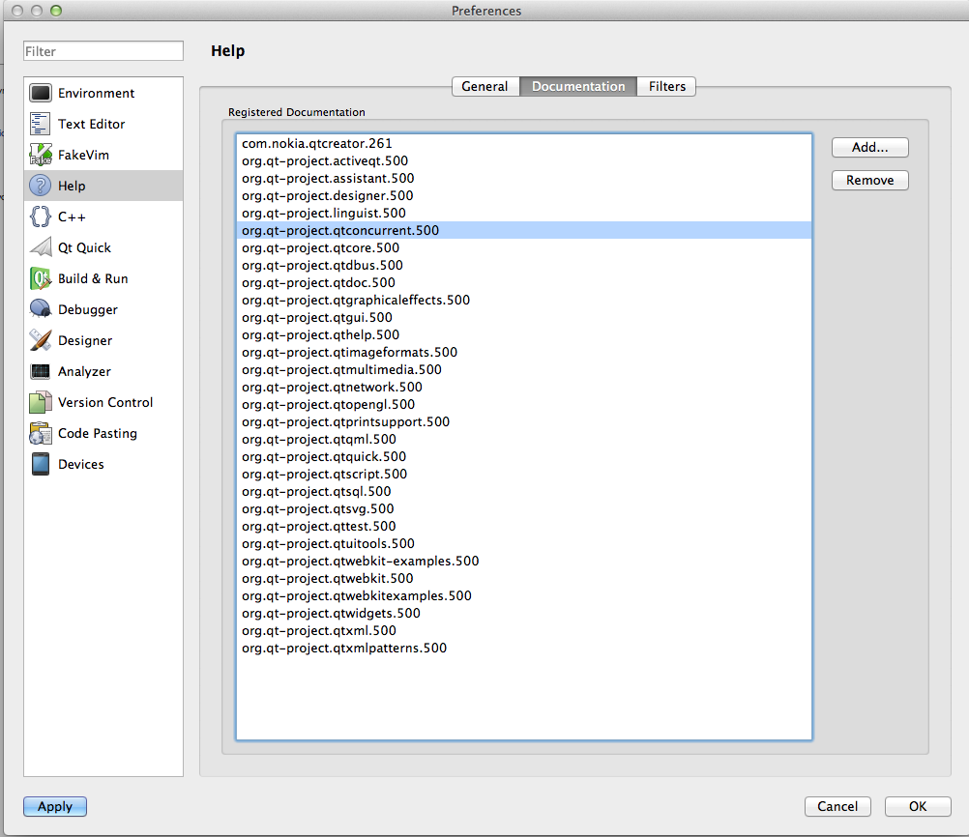The width and height of the screenshot is (969, 837).
Task: Select the Analyzer icon in sidebar
Action: [41, 371]
